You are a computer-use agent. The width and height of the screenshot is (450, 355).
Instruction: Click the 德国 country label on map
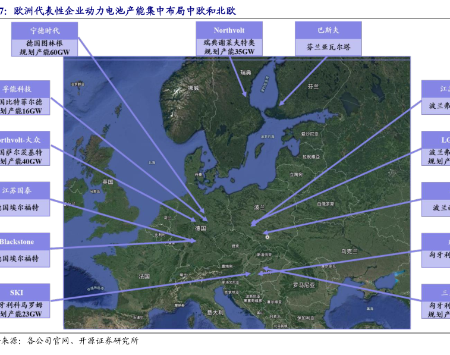pyautogui.click(x=200, y=228)
